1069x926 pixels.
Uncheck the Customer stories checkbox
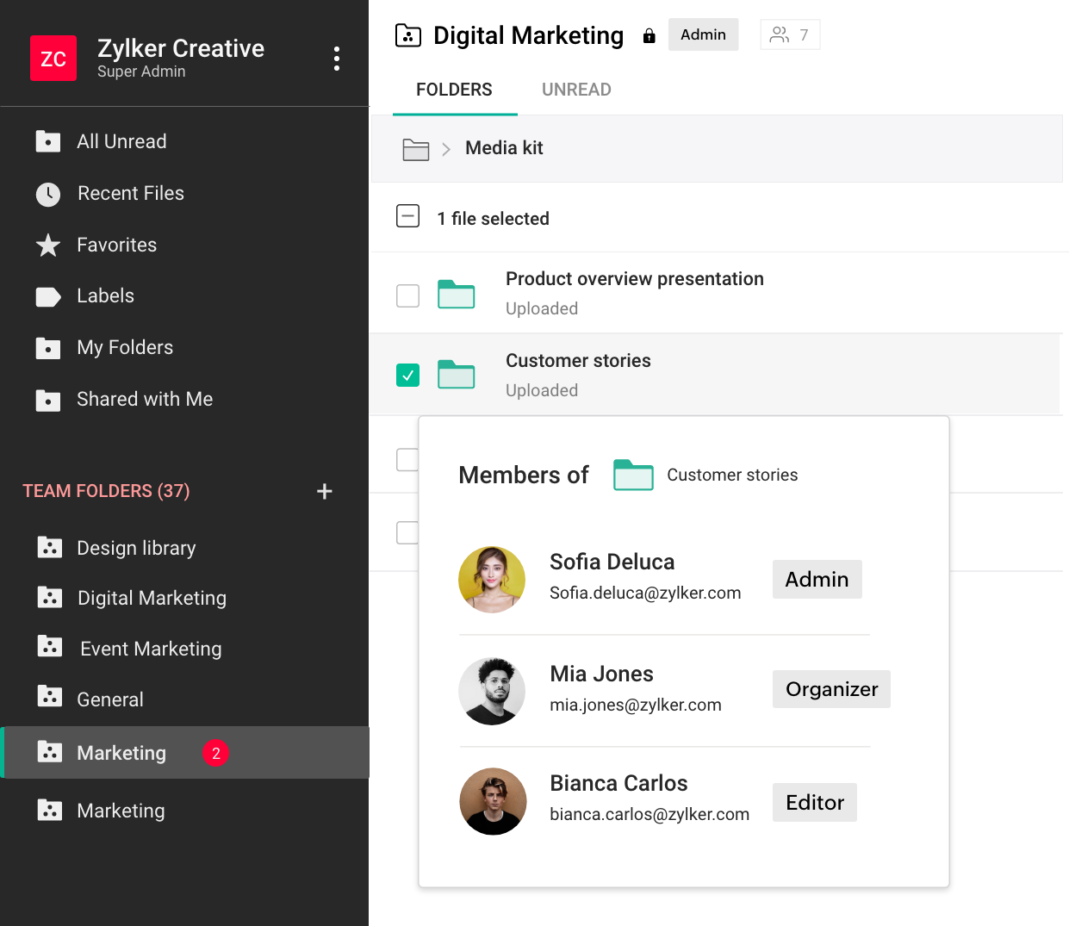tap(407, 376)
